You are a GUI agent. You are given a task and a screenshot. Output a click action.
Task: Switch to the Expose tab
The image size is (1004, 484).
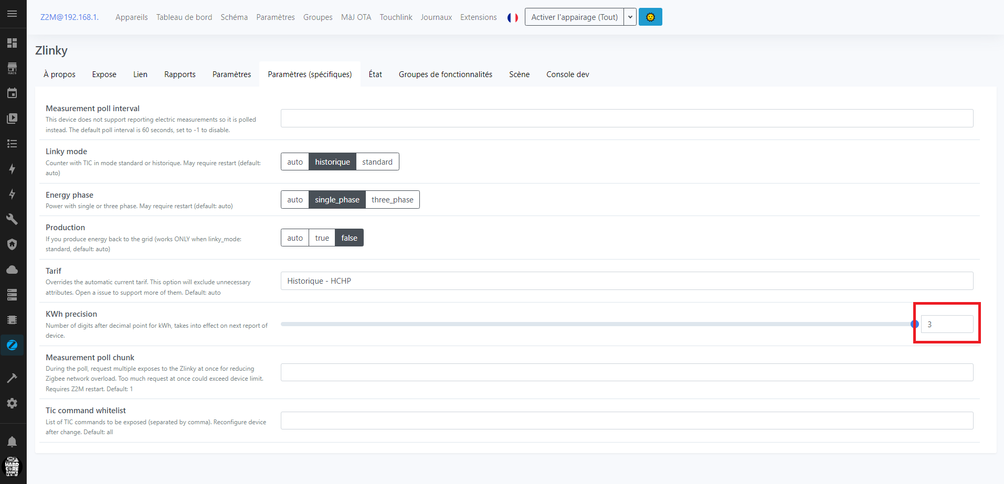[x=104, y=74]
